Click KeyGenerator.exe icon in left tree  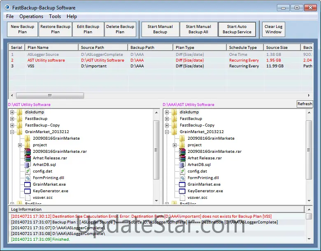pyautogui.click(x=28, y=191)
